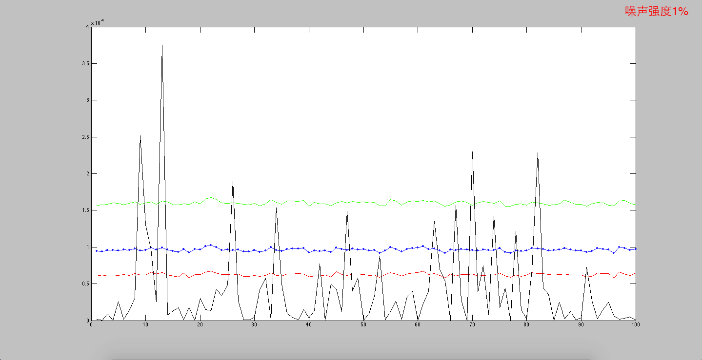Click the x-axis tick label "10"

(x=145, y=325)
